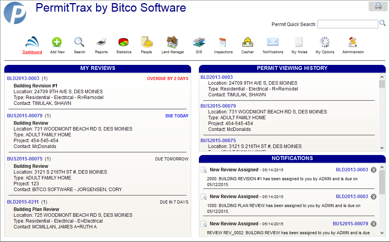This screenshot has height=242, width=390.
Task: Click Permit Viewing History scrollbar thumb
Action: click(x=382, y=84)
